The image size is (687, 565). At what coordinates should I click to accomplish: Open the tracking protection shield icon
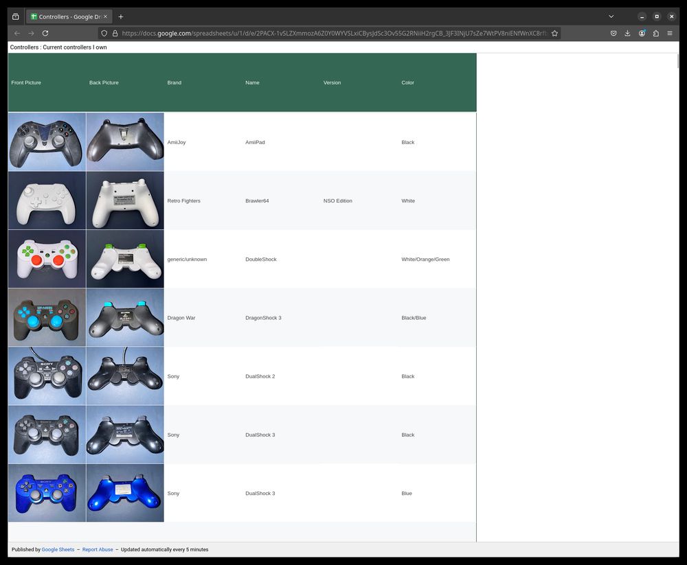[x=104, y=33]
